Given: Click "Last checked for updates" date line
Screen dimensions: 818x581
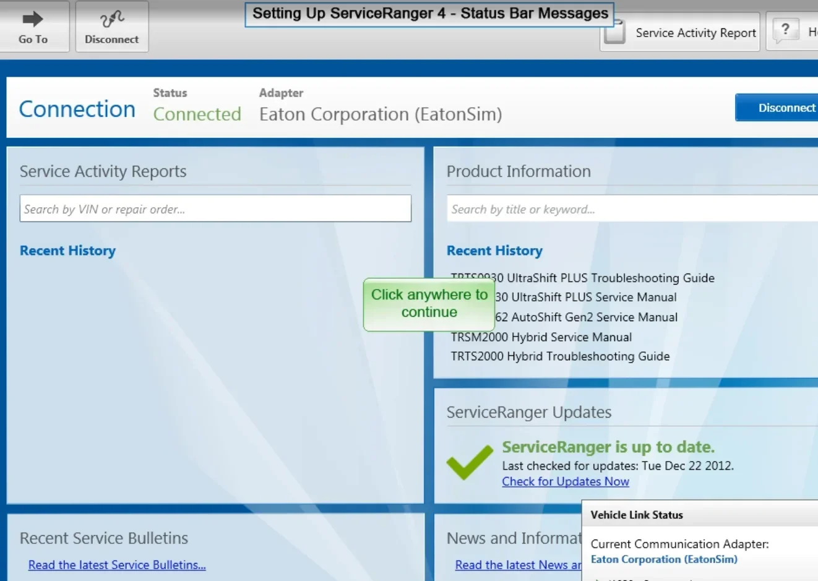Looking at the screenshot, I should coord(618,466).
